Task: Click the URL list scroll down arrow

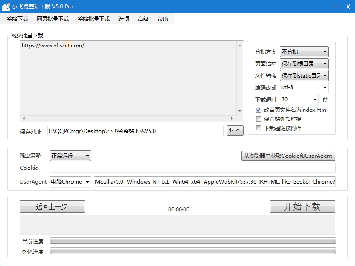Action: pyautogui.click(x=240, y=111)
